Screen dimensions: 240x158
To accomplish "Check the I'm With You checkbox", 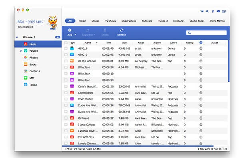I will coord(66,137).
